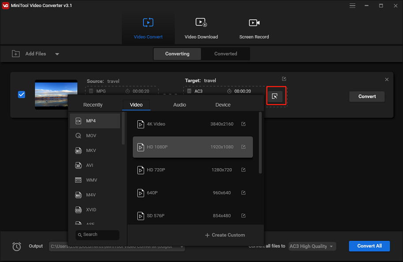Open the Output path dropdown

click(x=182, y=246)
